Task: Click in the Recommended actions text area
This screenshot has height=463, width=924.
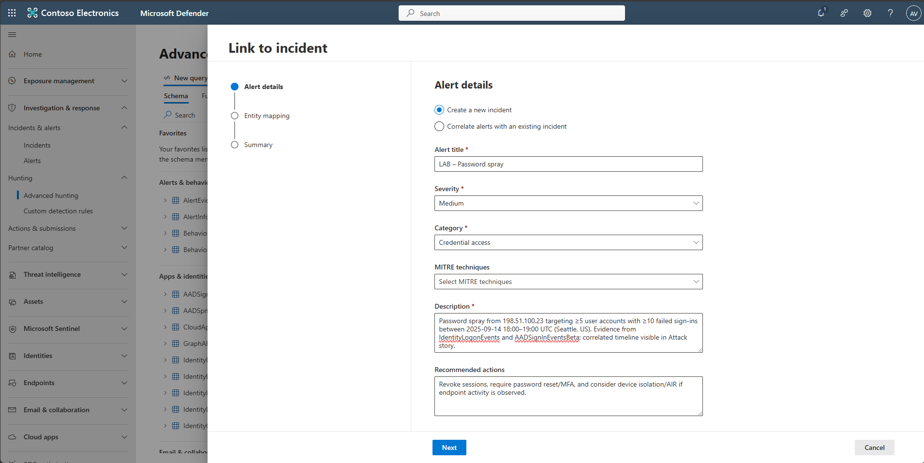Action: 568,396
